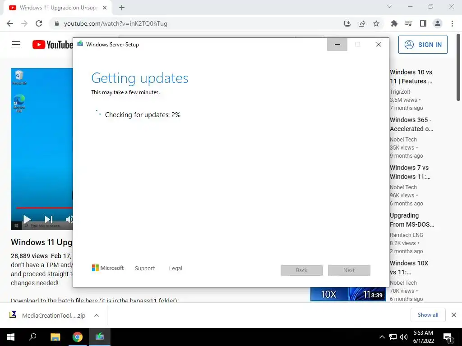Switch to Chrome in the taskbar

pyautogui.click(x=78, y=337)
